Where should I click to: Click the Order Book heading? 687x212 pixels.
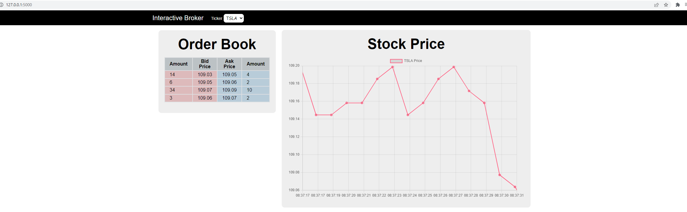217,44
